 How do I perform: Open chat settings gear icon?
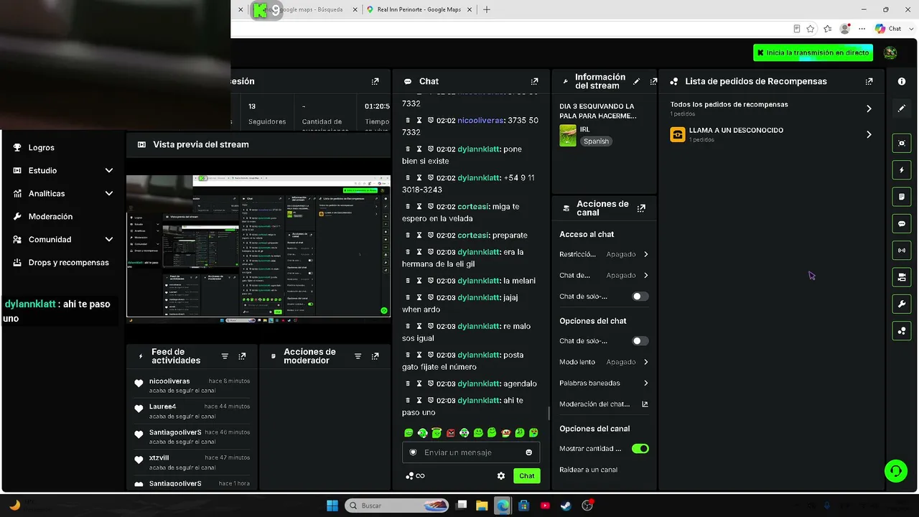point(501,475)
